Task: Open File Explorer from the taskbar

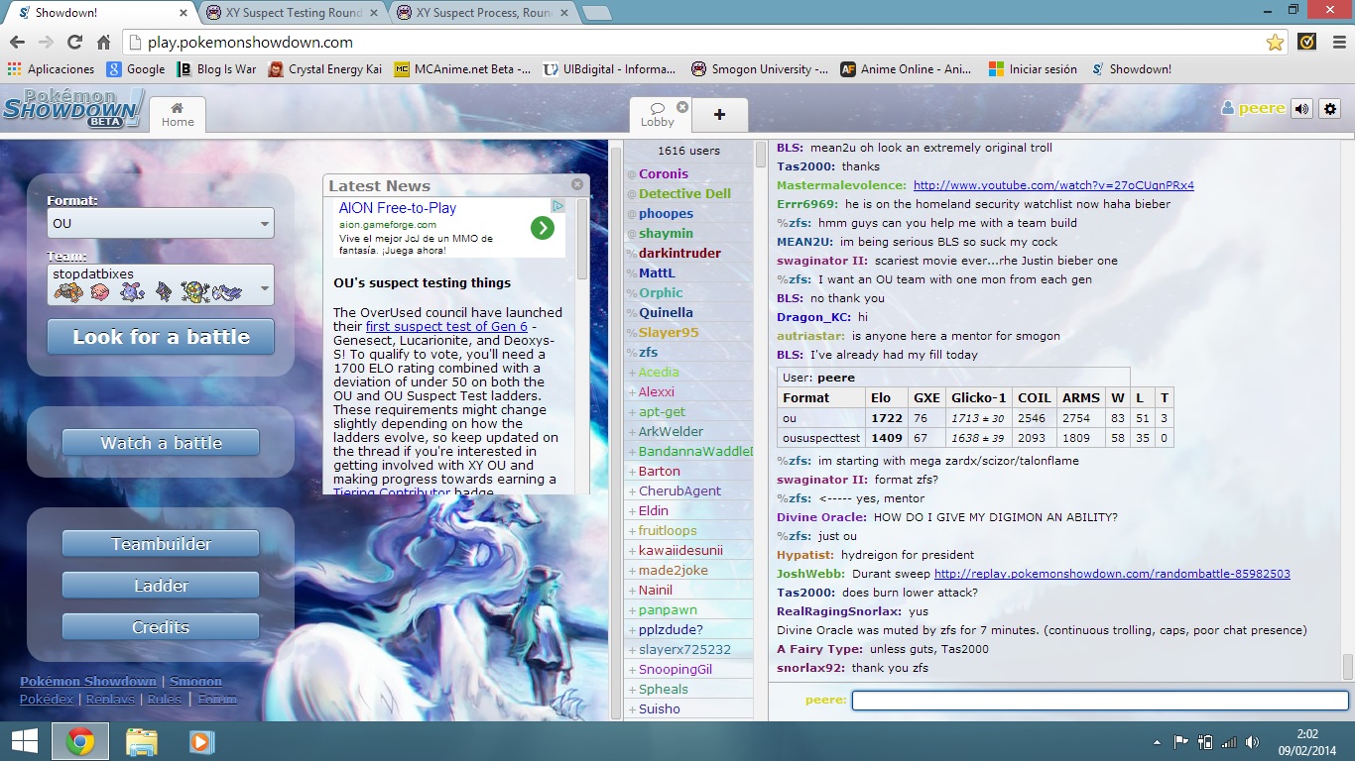Action: pos(141,741)
